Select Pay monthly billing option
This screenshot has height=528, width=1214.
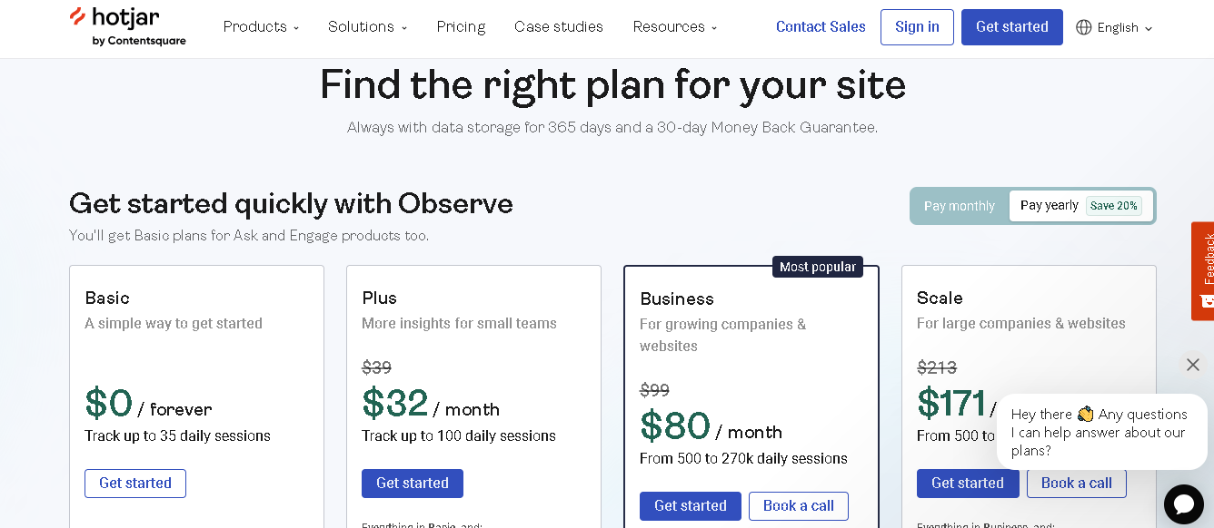pos(960,206)
